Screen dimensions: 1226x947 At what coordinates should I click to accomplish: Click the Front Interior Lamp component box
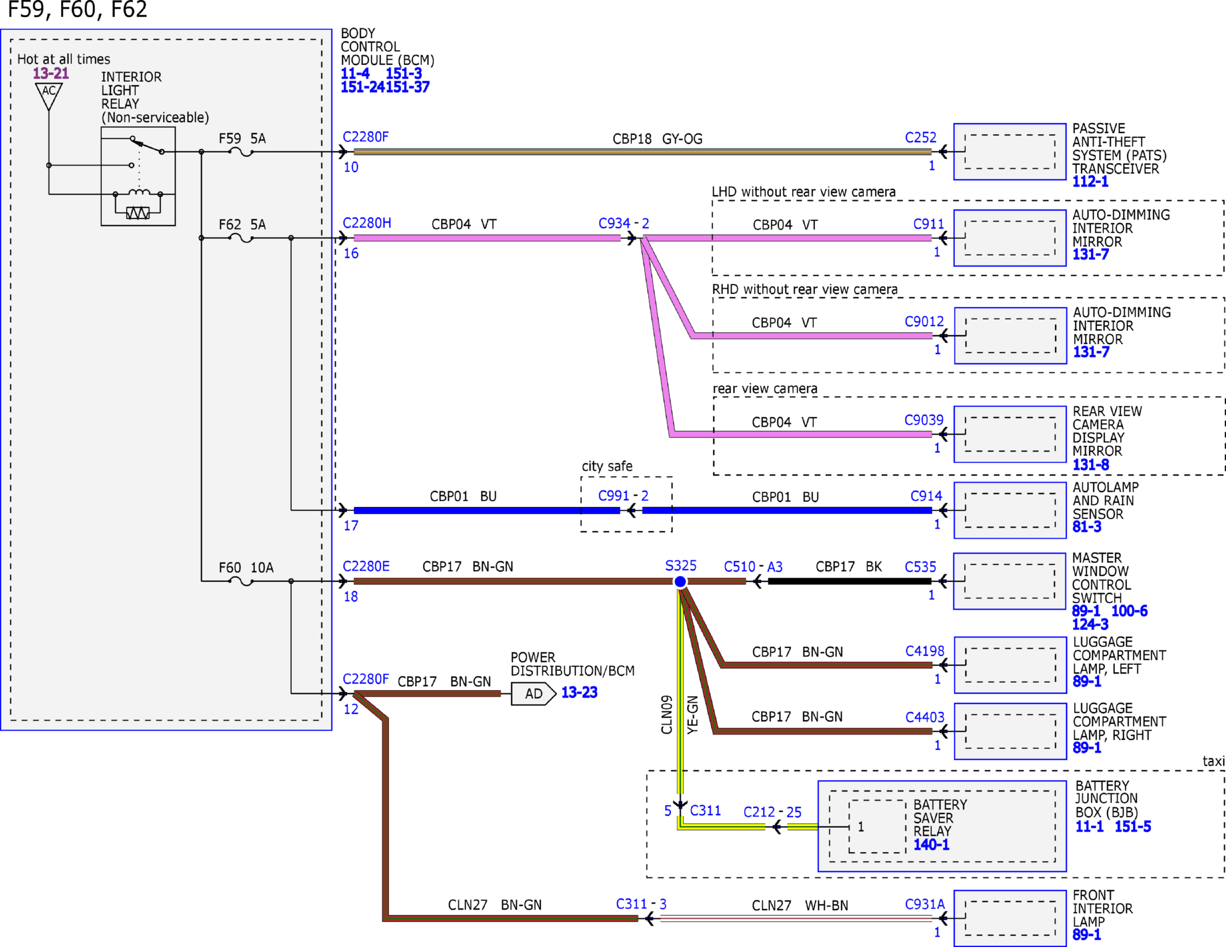[1010, 918]
